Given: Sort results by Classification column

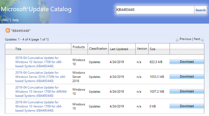Looking at the screenshot, I should (x=98, y=49).
